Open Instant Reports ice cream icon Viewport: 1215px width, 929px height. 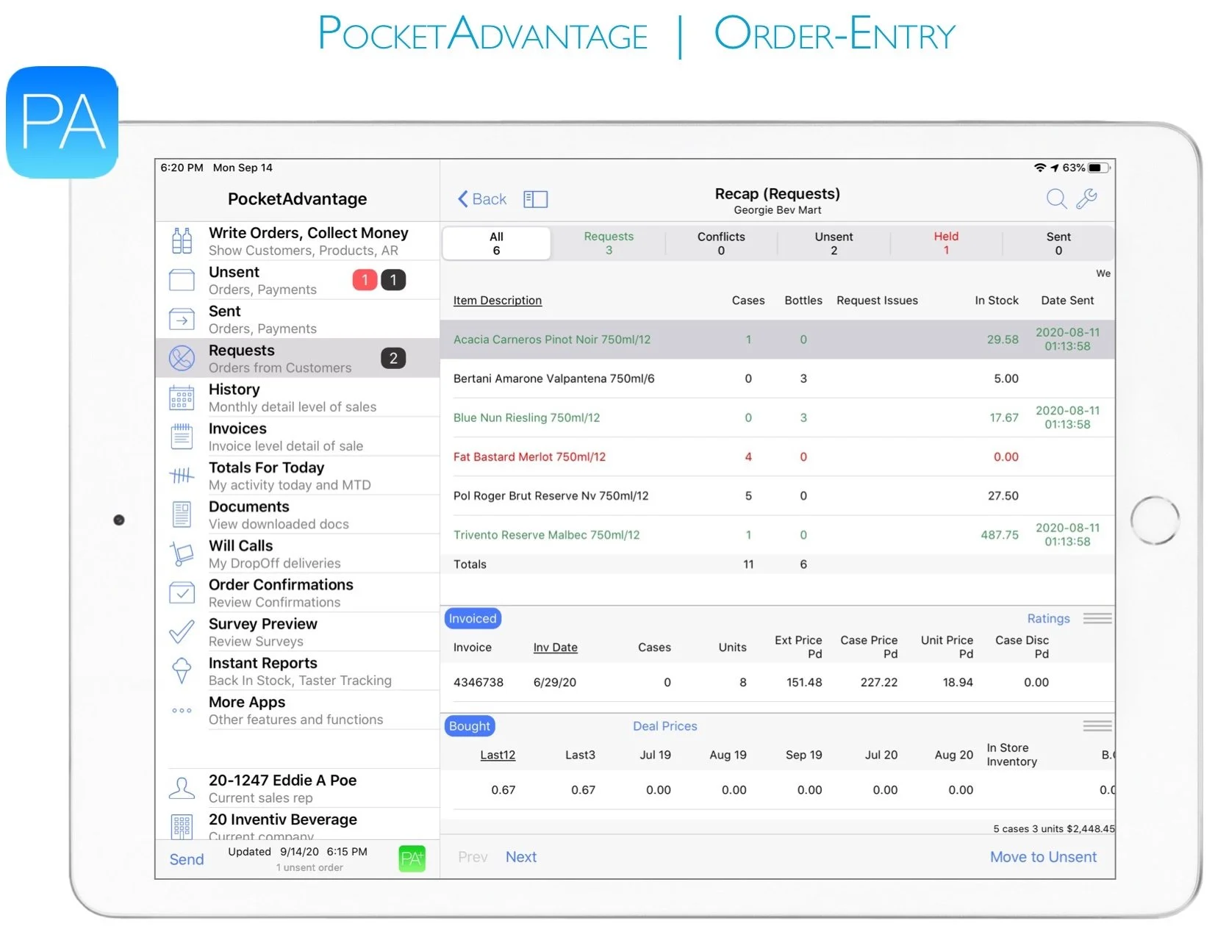click(x=181, y=671)
